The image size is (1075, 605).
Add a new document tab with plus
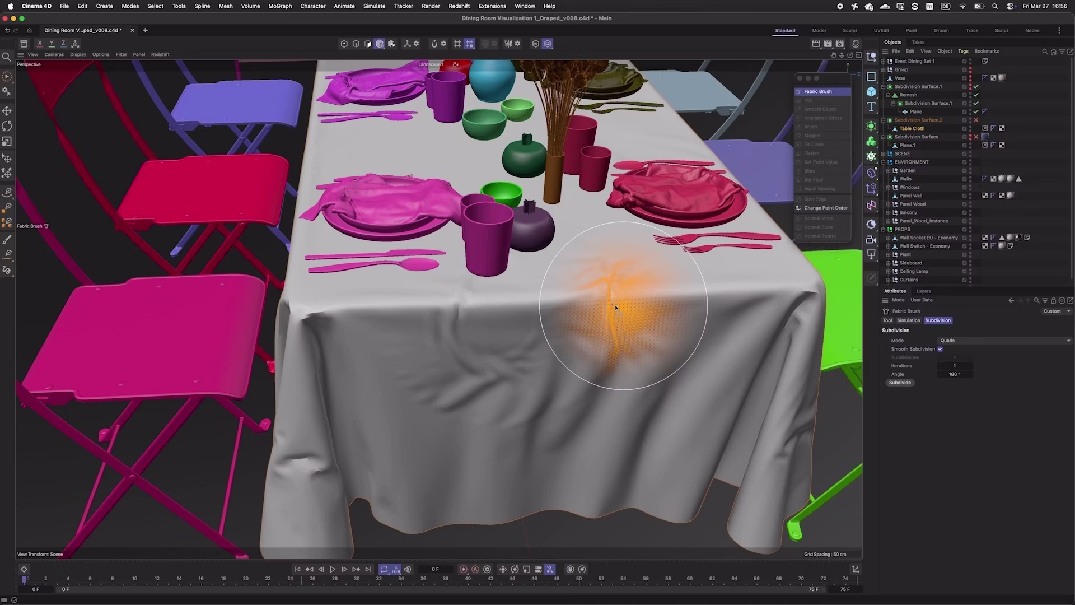(145, 30)
